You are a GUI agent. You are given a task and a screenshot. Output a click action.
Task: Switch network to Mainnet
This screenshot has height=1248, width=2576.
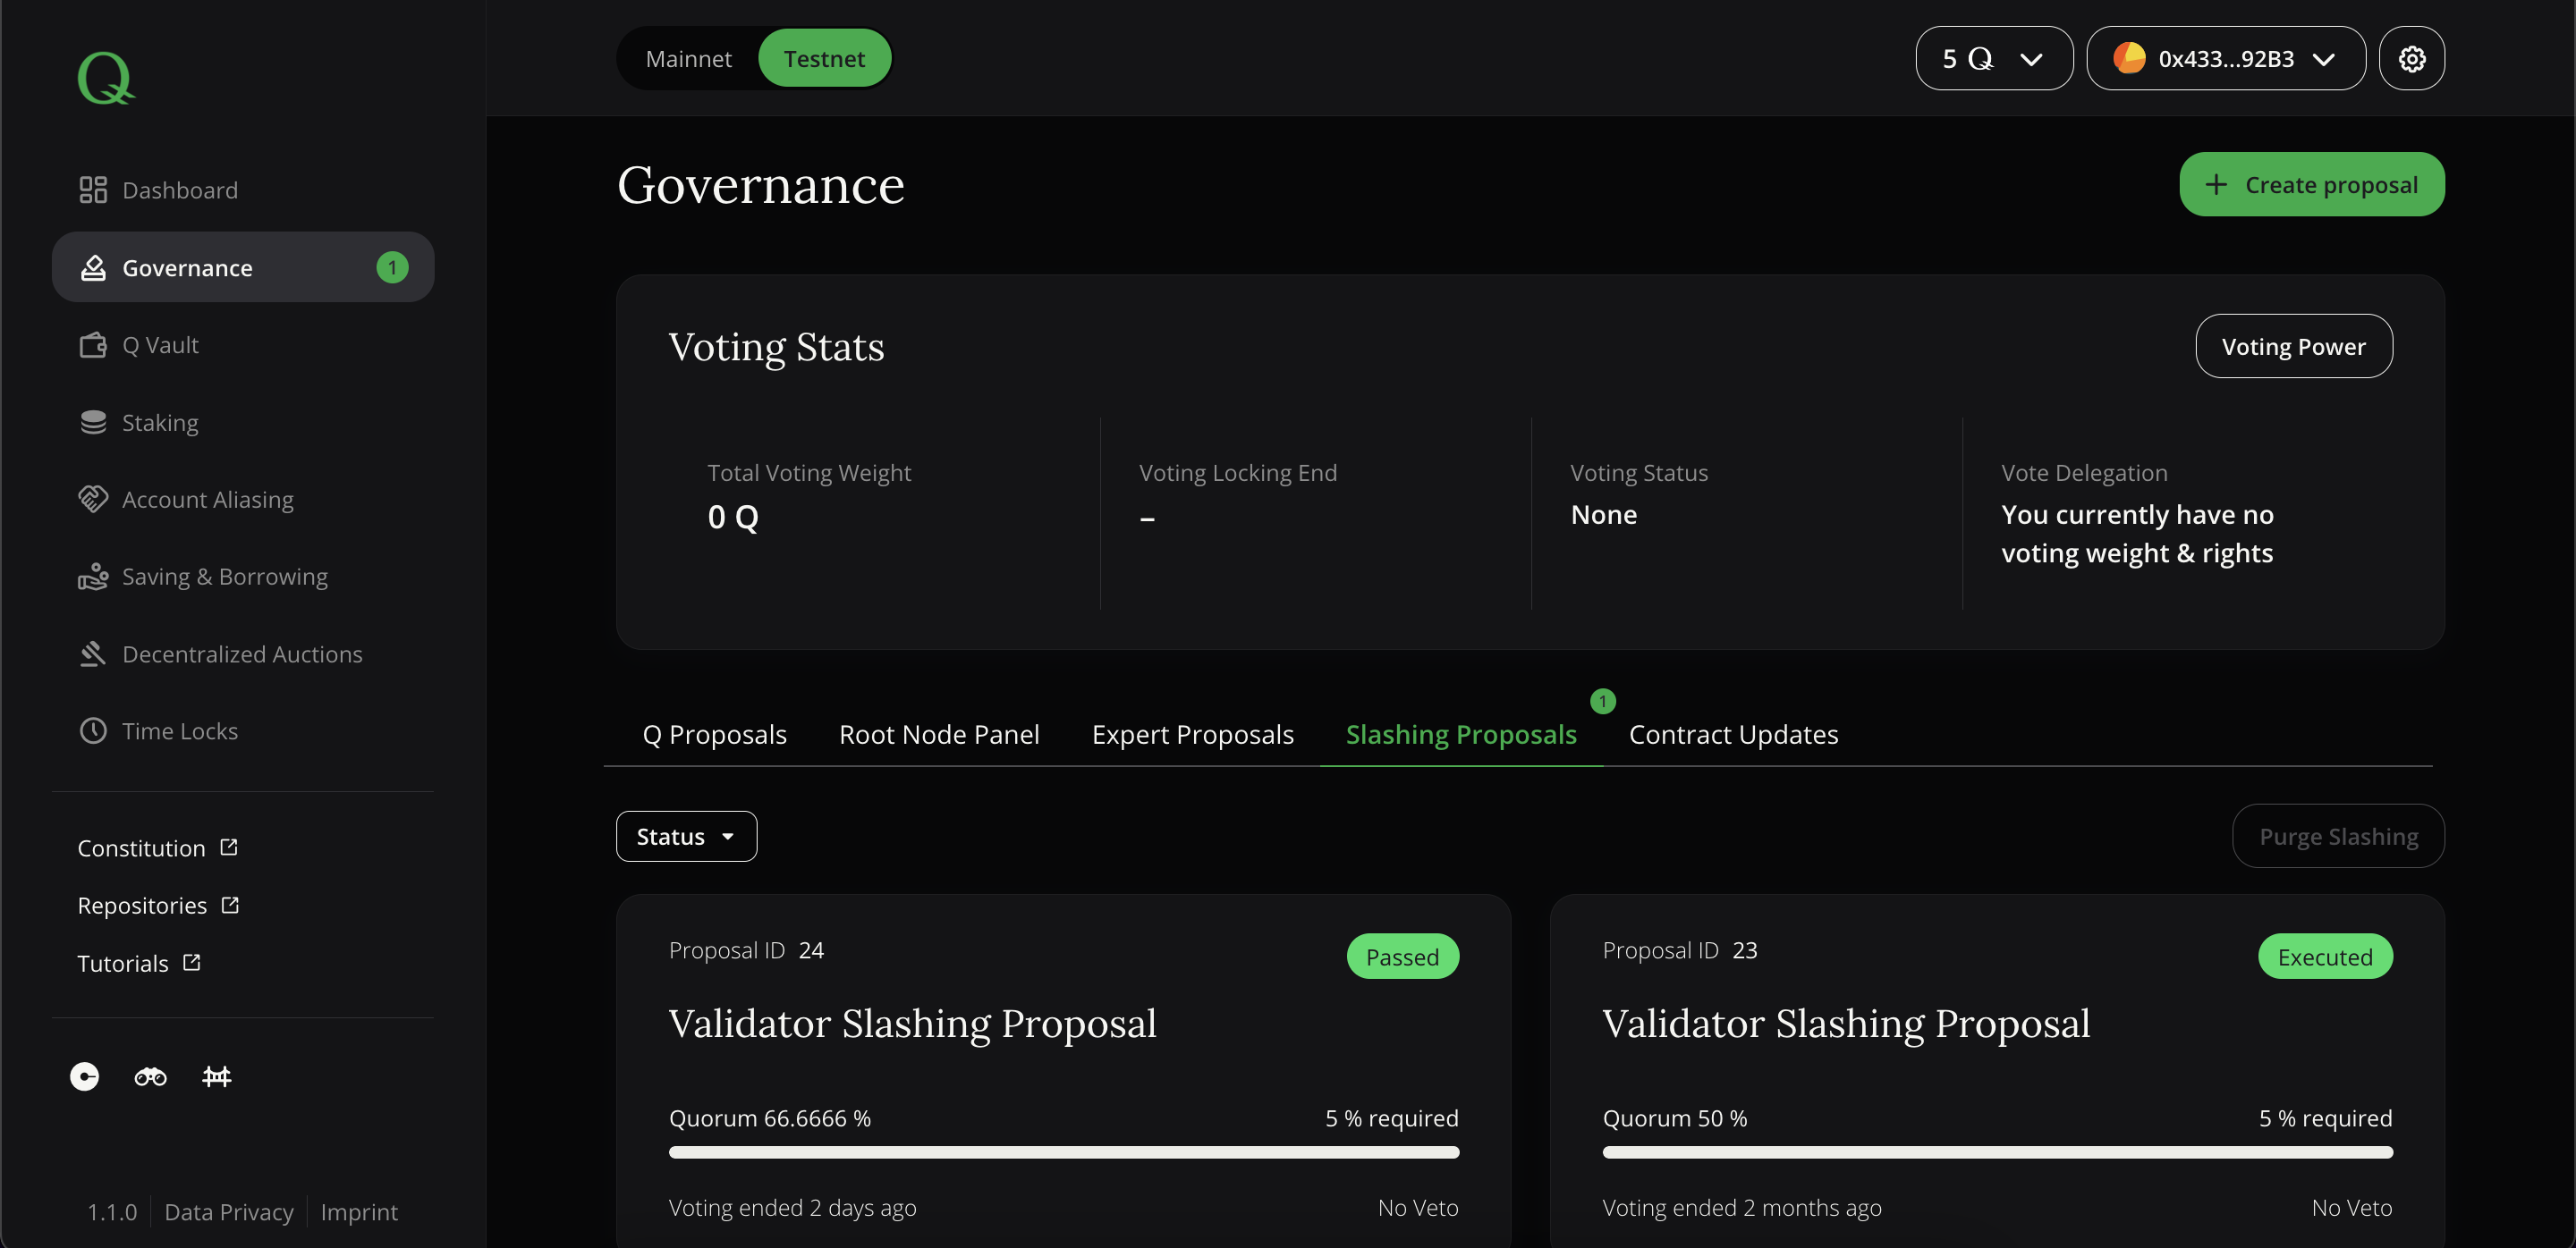(689, 58)
